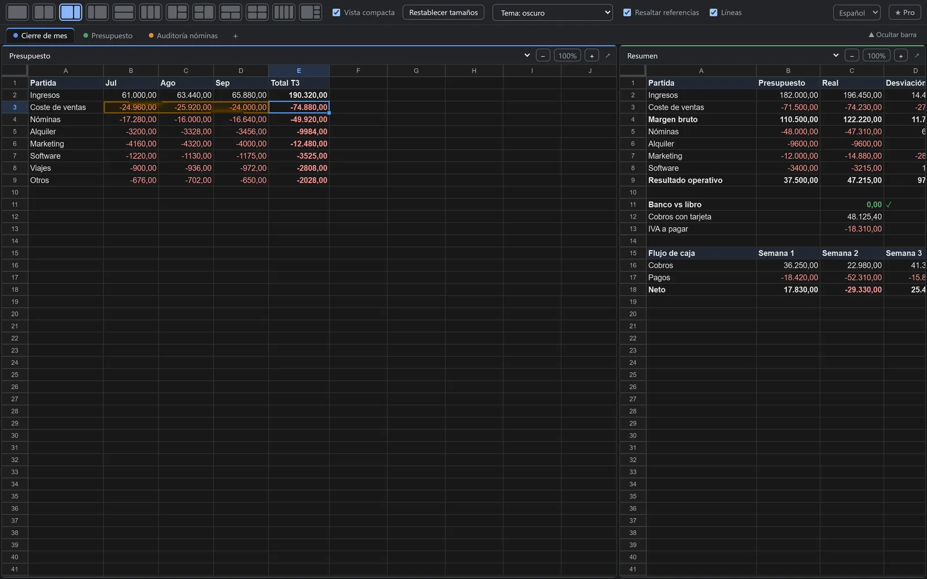This screenshot has width=927, height=579.
Task: Pick layout with one large and three small panes
Action: tap(311, 12)
